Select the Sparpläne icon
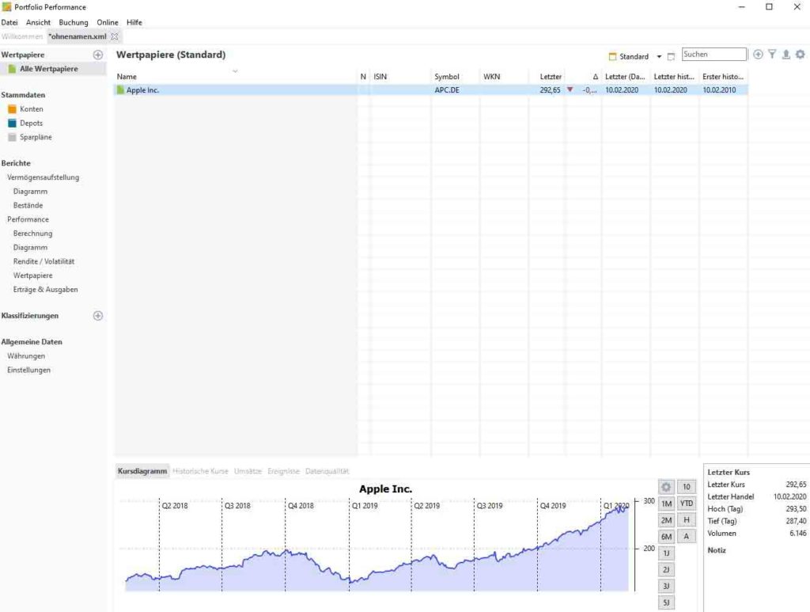This screenshot has height=612, width=810. (12, 137)
